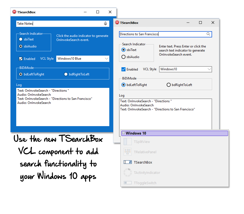Click the TSearchBox palette entry label
The height and width of the screenshot is (214, 244).
143,162
